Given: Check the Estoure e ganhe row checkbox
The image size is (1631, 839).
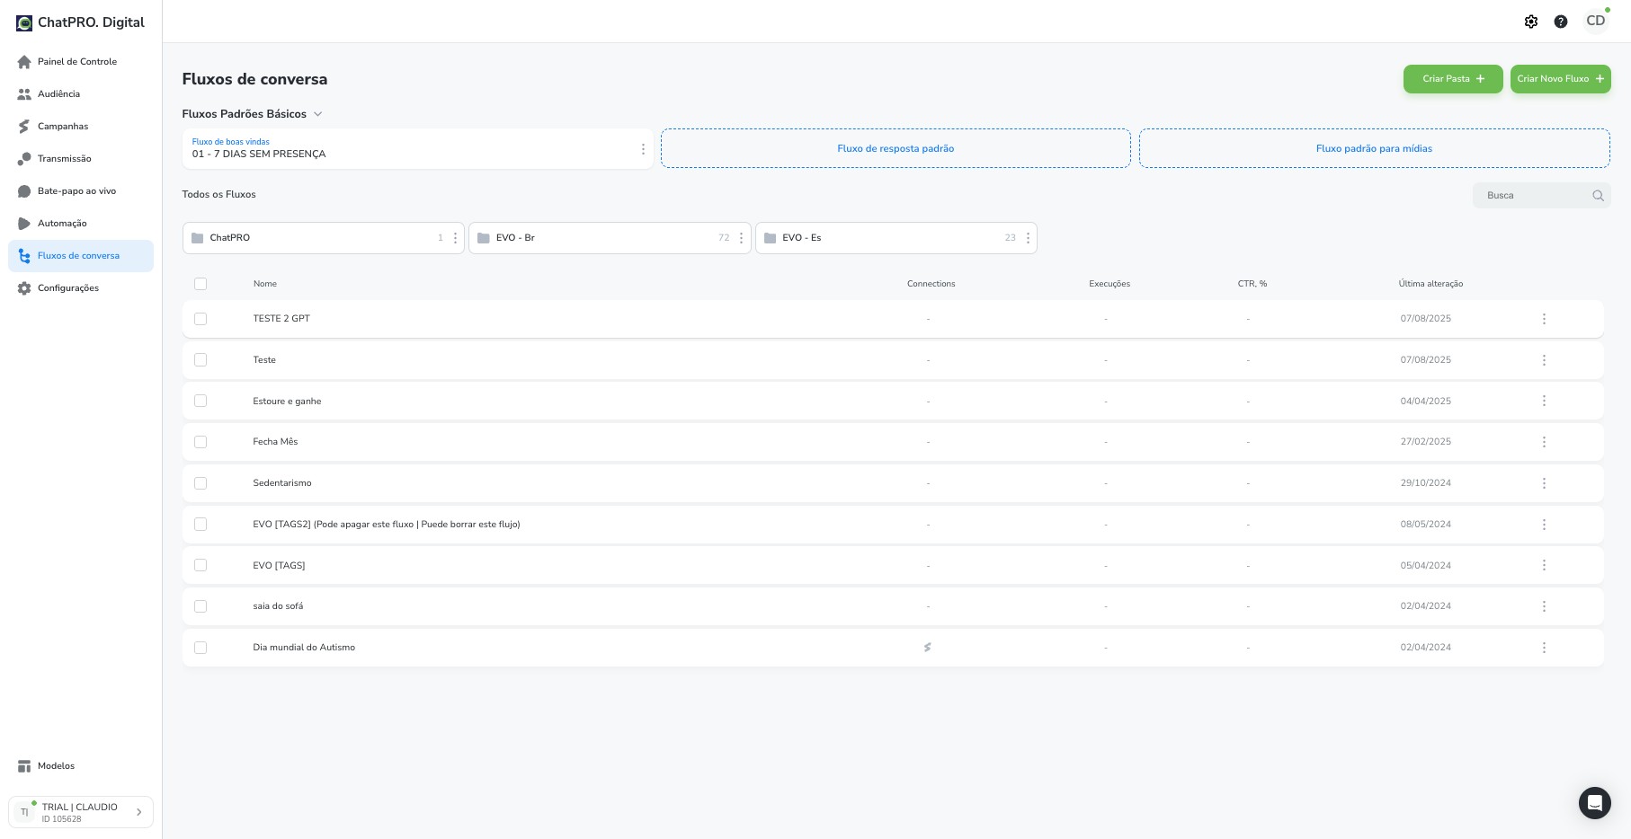Looking at the screenshot, I should 201,401.
